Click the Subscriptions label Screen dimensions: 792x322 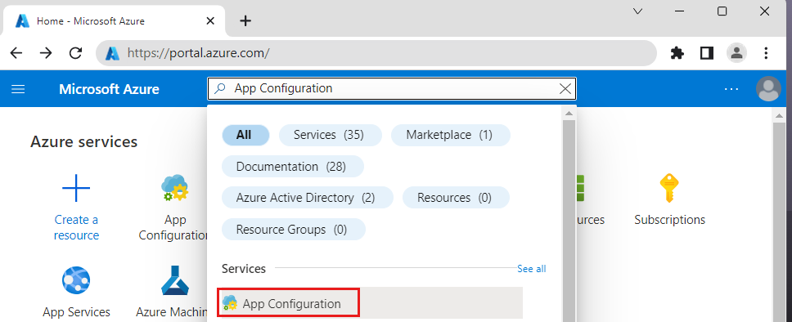click(x=670, y=220)
